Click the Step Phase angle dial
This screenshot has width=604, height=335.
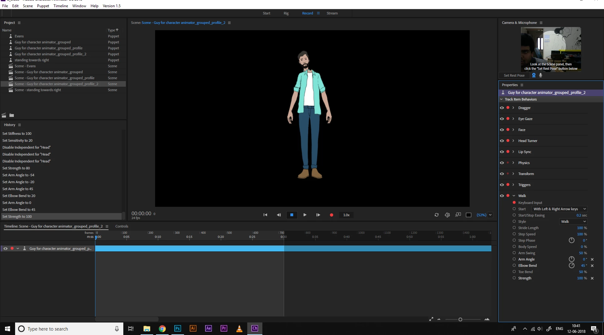click(572, 240)
